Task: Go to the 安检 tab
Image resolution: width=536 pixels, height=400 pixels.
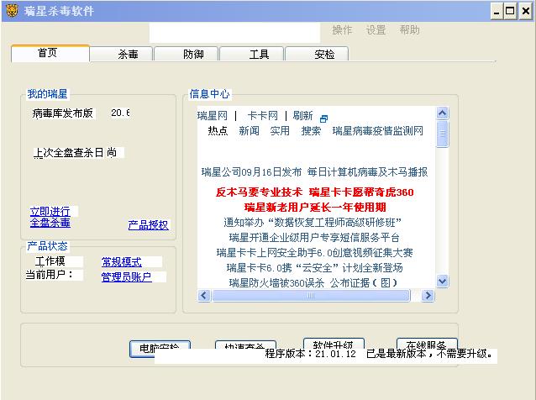Action: click(317, 54)
